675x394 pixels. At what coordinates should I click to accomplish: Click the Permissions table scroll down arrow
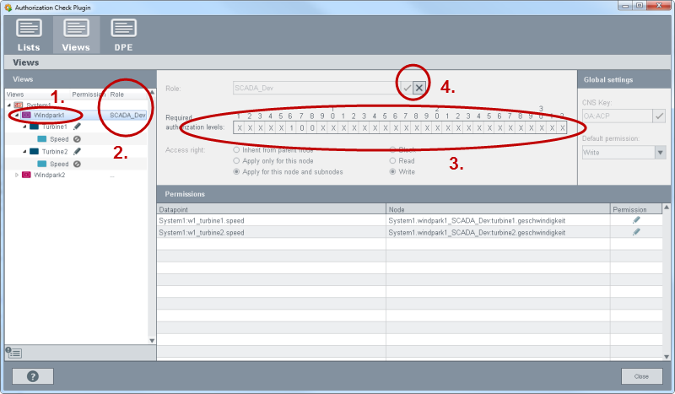click(667, 357)
